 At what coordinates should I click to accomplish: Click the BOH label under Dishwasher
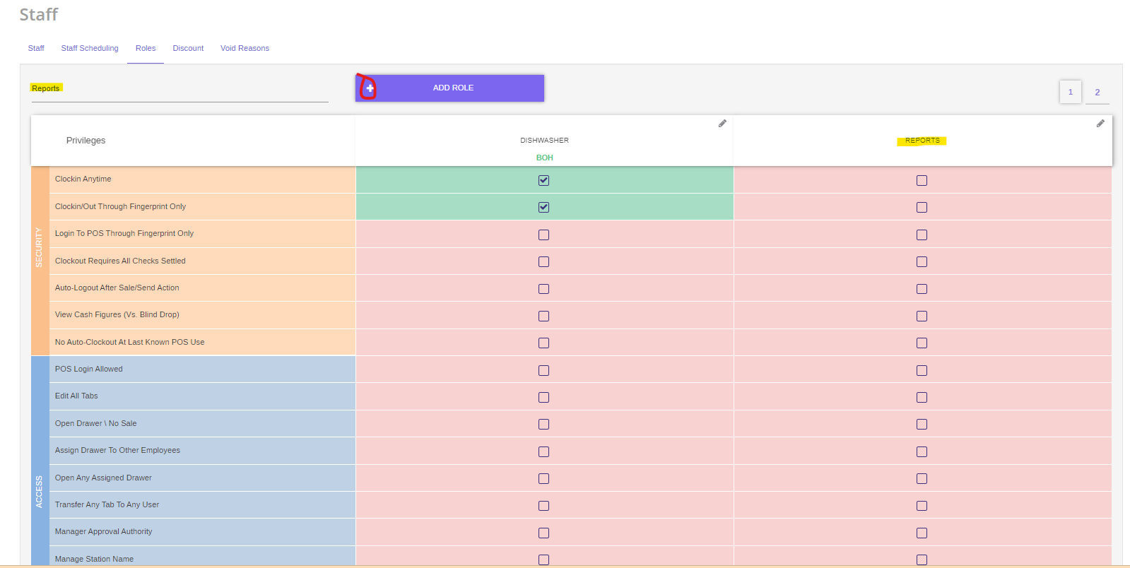[544, 158]
